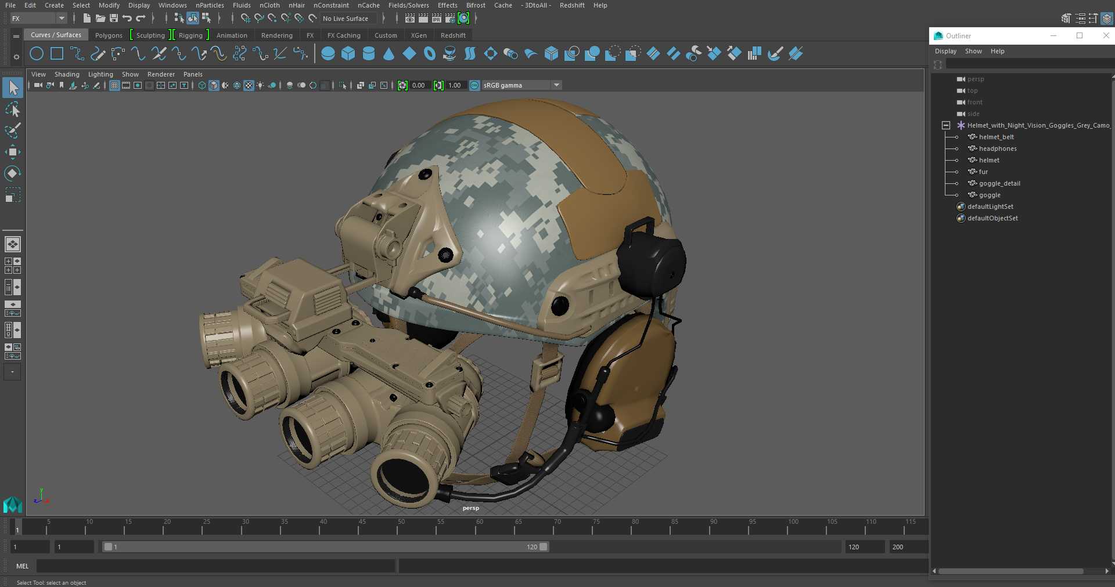Viewport: 1115px width, 587px height.
Task: Open the IPR render icon
Action: coord(437,19)
